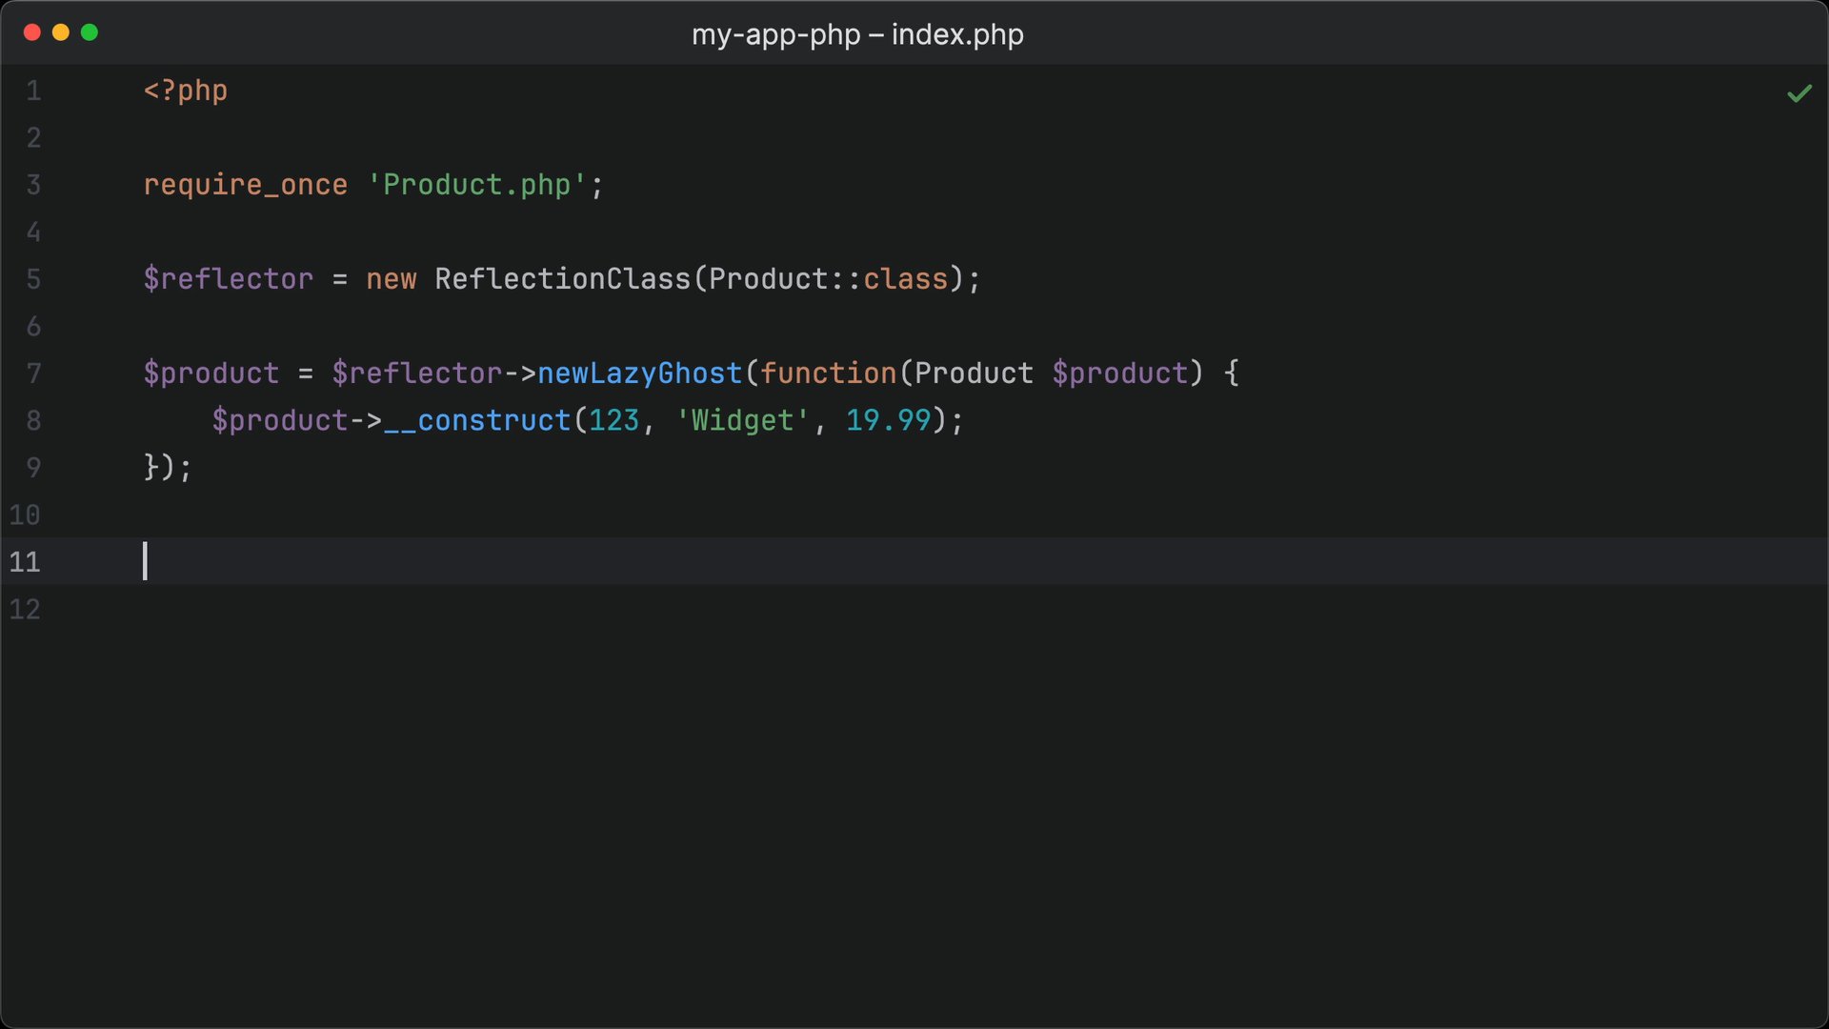
Task: Click line number 9 in the gutter
Action: 33,468
